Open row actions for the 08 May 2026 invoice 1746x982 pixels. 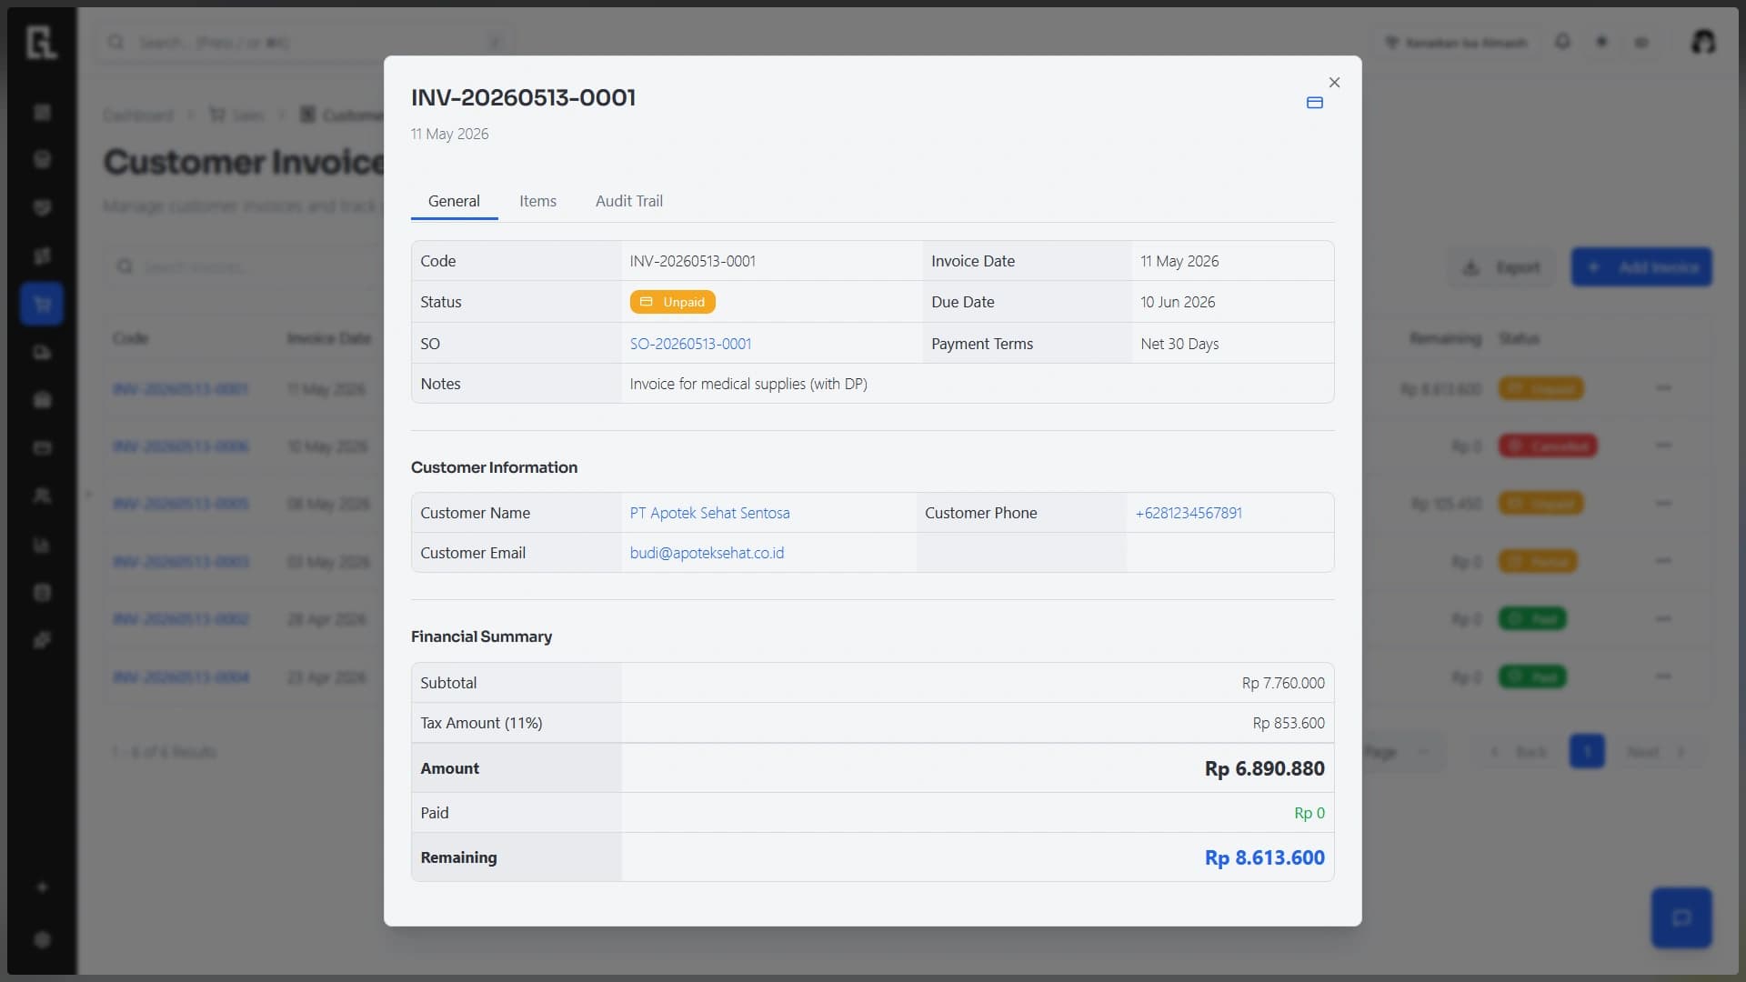coord(1663,503)
